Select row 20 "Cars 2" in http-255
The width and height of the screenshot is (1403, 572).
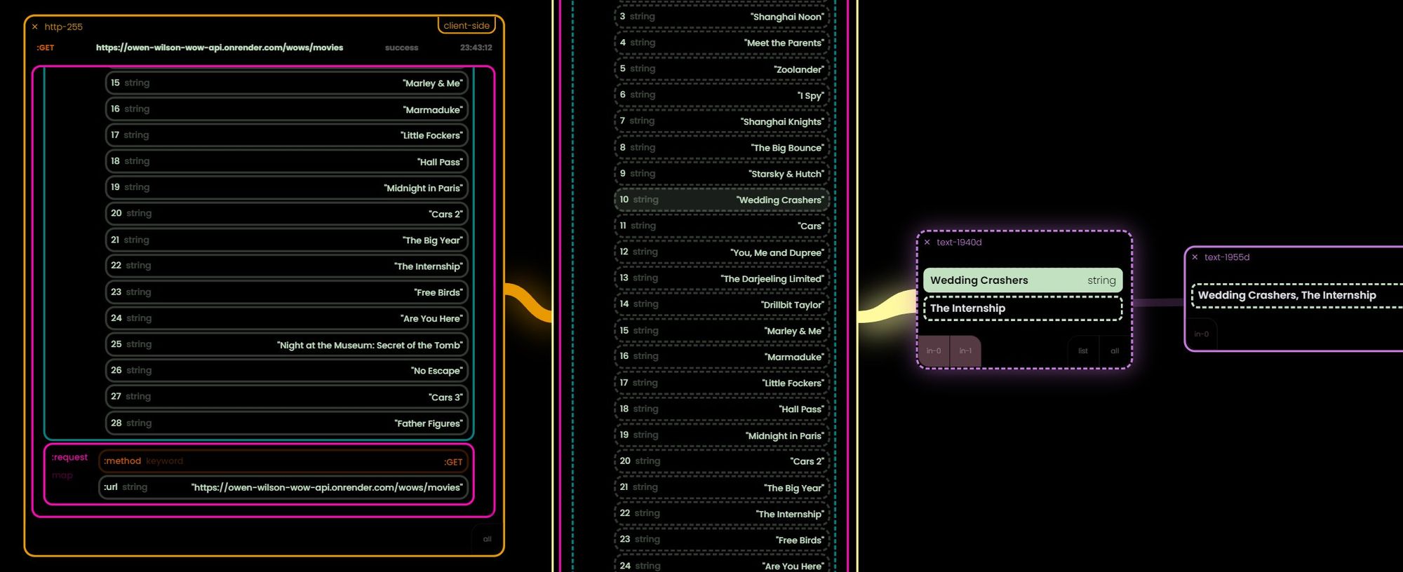(286, 214)
